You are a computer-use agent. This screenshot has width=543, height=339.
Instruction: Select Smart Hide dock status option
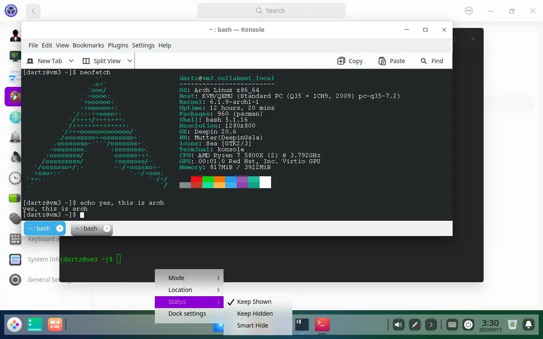click(x=258, y=325)
